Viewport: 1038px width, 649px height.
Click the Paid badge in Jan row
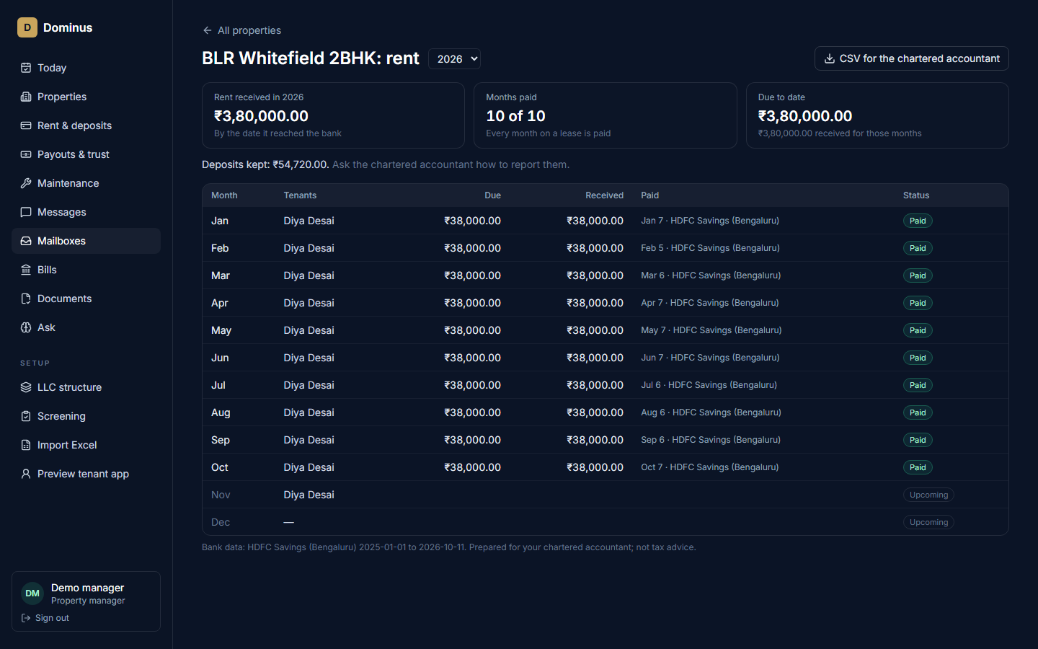pyautogui.click(x=918, y=221)
